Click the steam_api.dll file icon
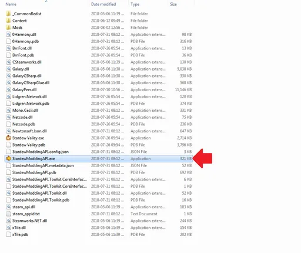Image resolution: width=301 pixels, height=253 pixels. 8,207
